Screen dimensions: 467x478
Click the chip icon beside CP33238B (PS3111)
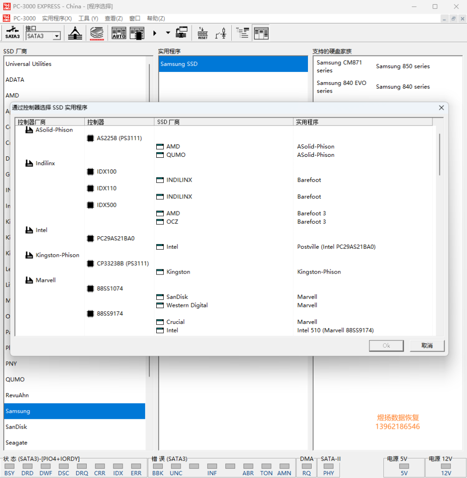pos(91,263)
